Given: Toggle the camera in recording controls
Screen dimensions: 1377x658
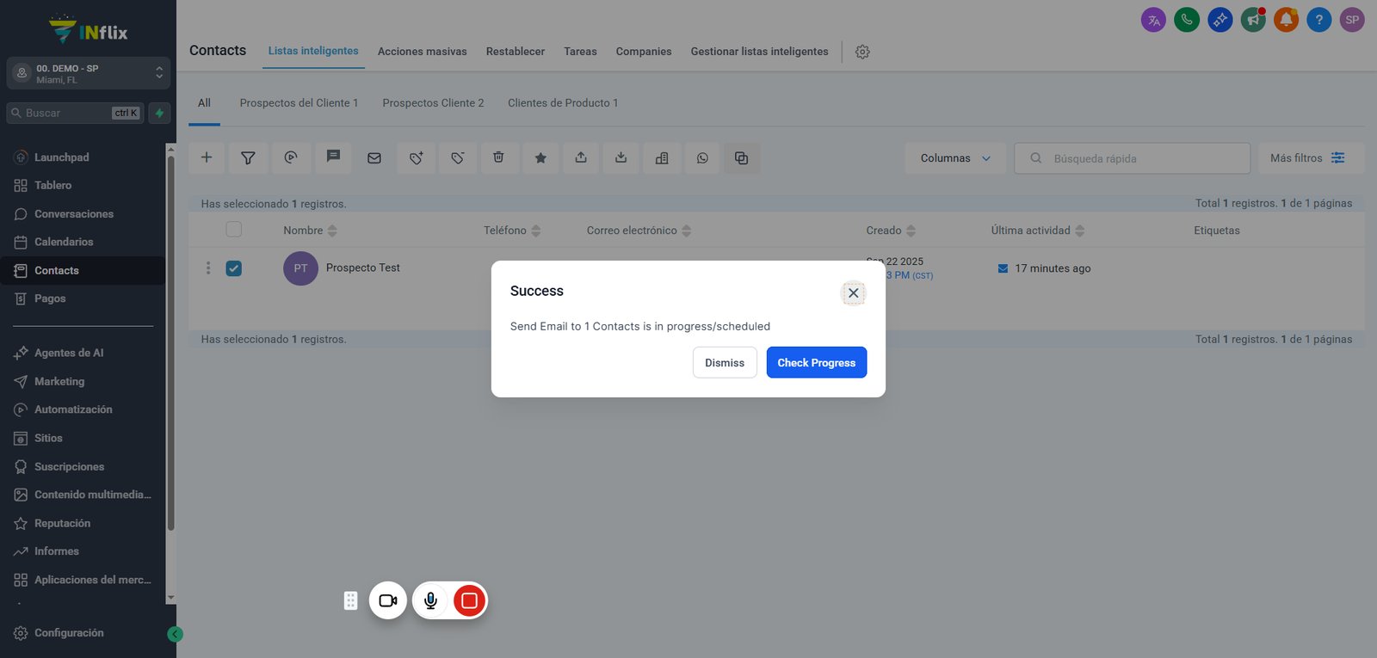Looking at the screenshot, I should pyautogui.click(x=388, y=600).
